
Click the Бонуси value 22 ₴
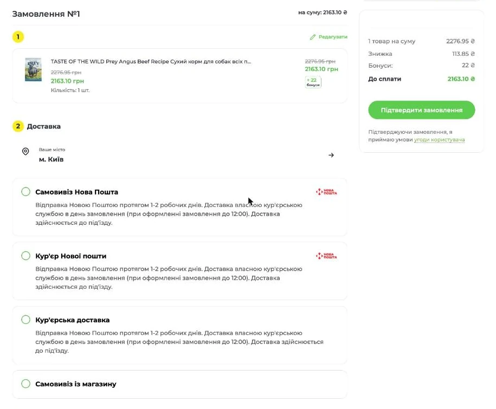click(468, 66)
